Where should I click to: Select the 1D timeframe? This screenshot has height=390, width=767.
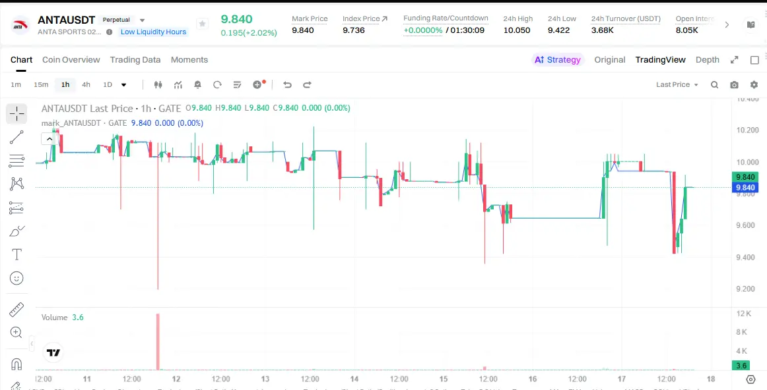coord(108,84)
